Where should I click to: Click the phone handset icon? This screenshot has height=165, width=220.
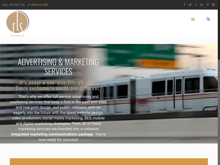(x=29, y=5)
